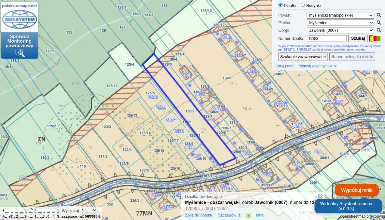This screenshot has width=385, height=220.
Task: Open the Gmina dropdown
Action: 340,23
